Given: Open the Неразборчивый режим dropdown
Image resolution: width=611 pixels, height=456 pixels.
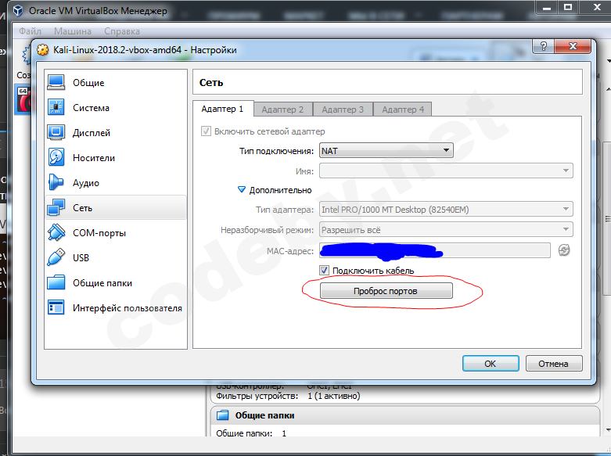Looking at the screenshot, I should (x=446, y=229).
